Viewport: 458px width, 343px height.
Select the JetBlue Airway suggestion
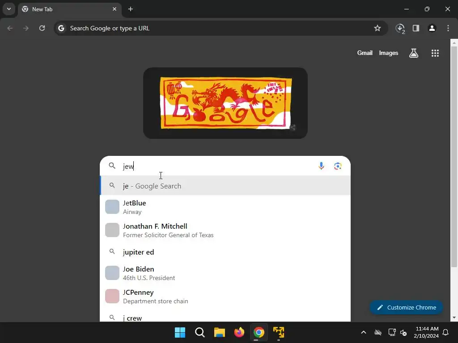pyautogui.click(x=225, y=207)
